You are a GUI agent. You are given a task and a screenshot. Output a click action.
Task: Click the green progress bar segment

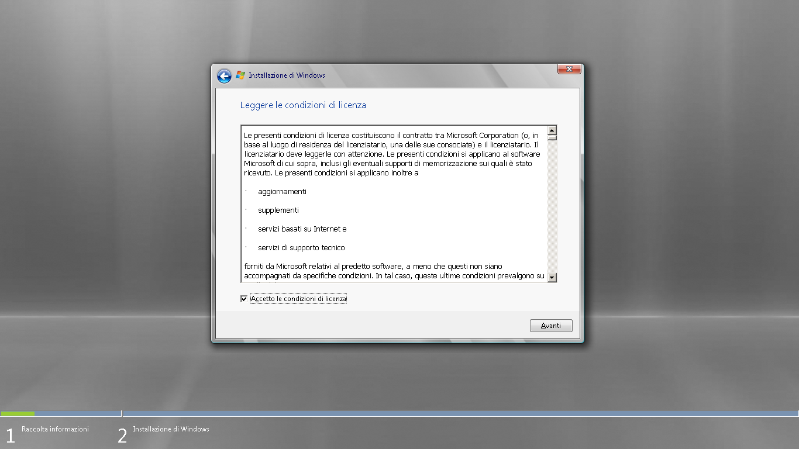(x=18, y=413)
